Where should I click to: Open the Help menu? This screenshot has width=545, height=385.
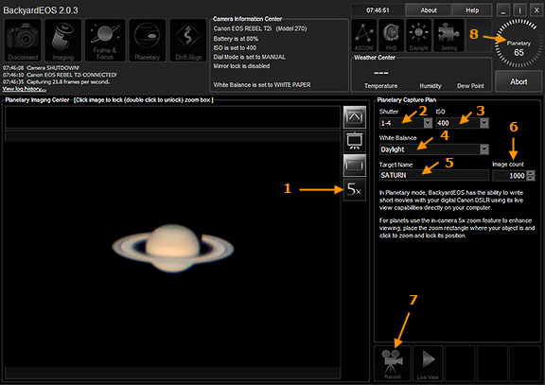pyautogui.click(x=472, y=10)
